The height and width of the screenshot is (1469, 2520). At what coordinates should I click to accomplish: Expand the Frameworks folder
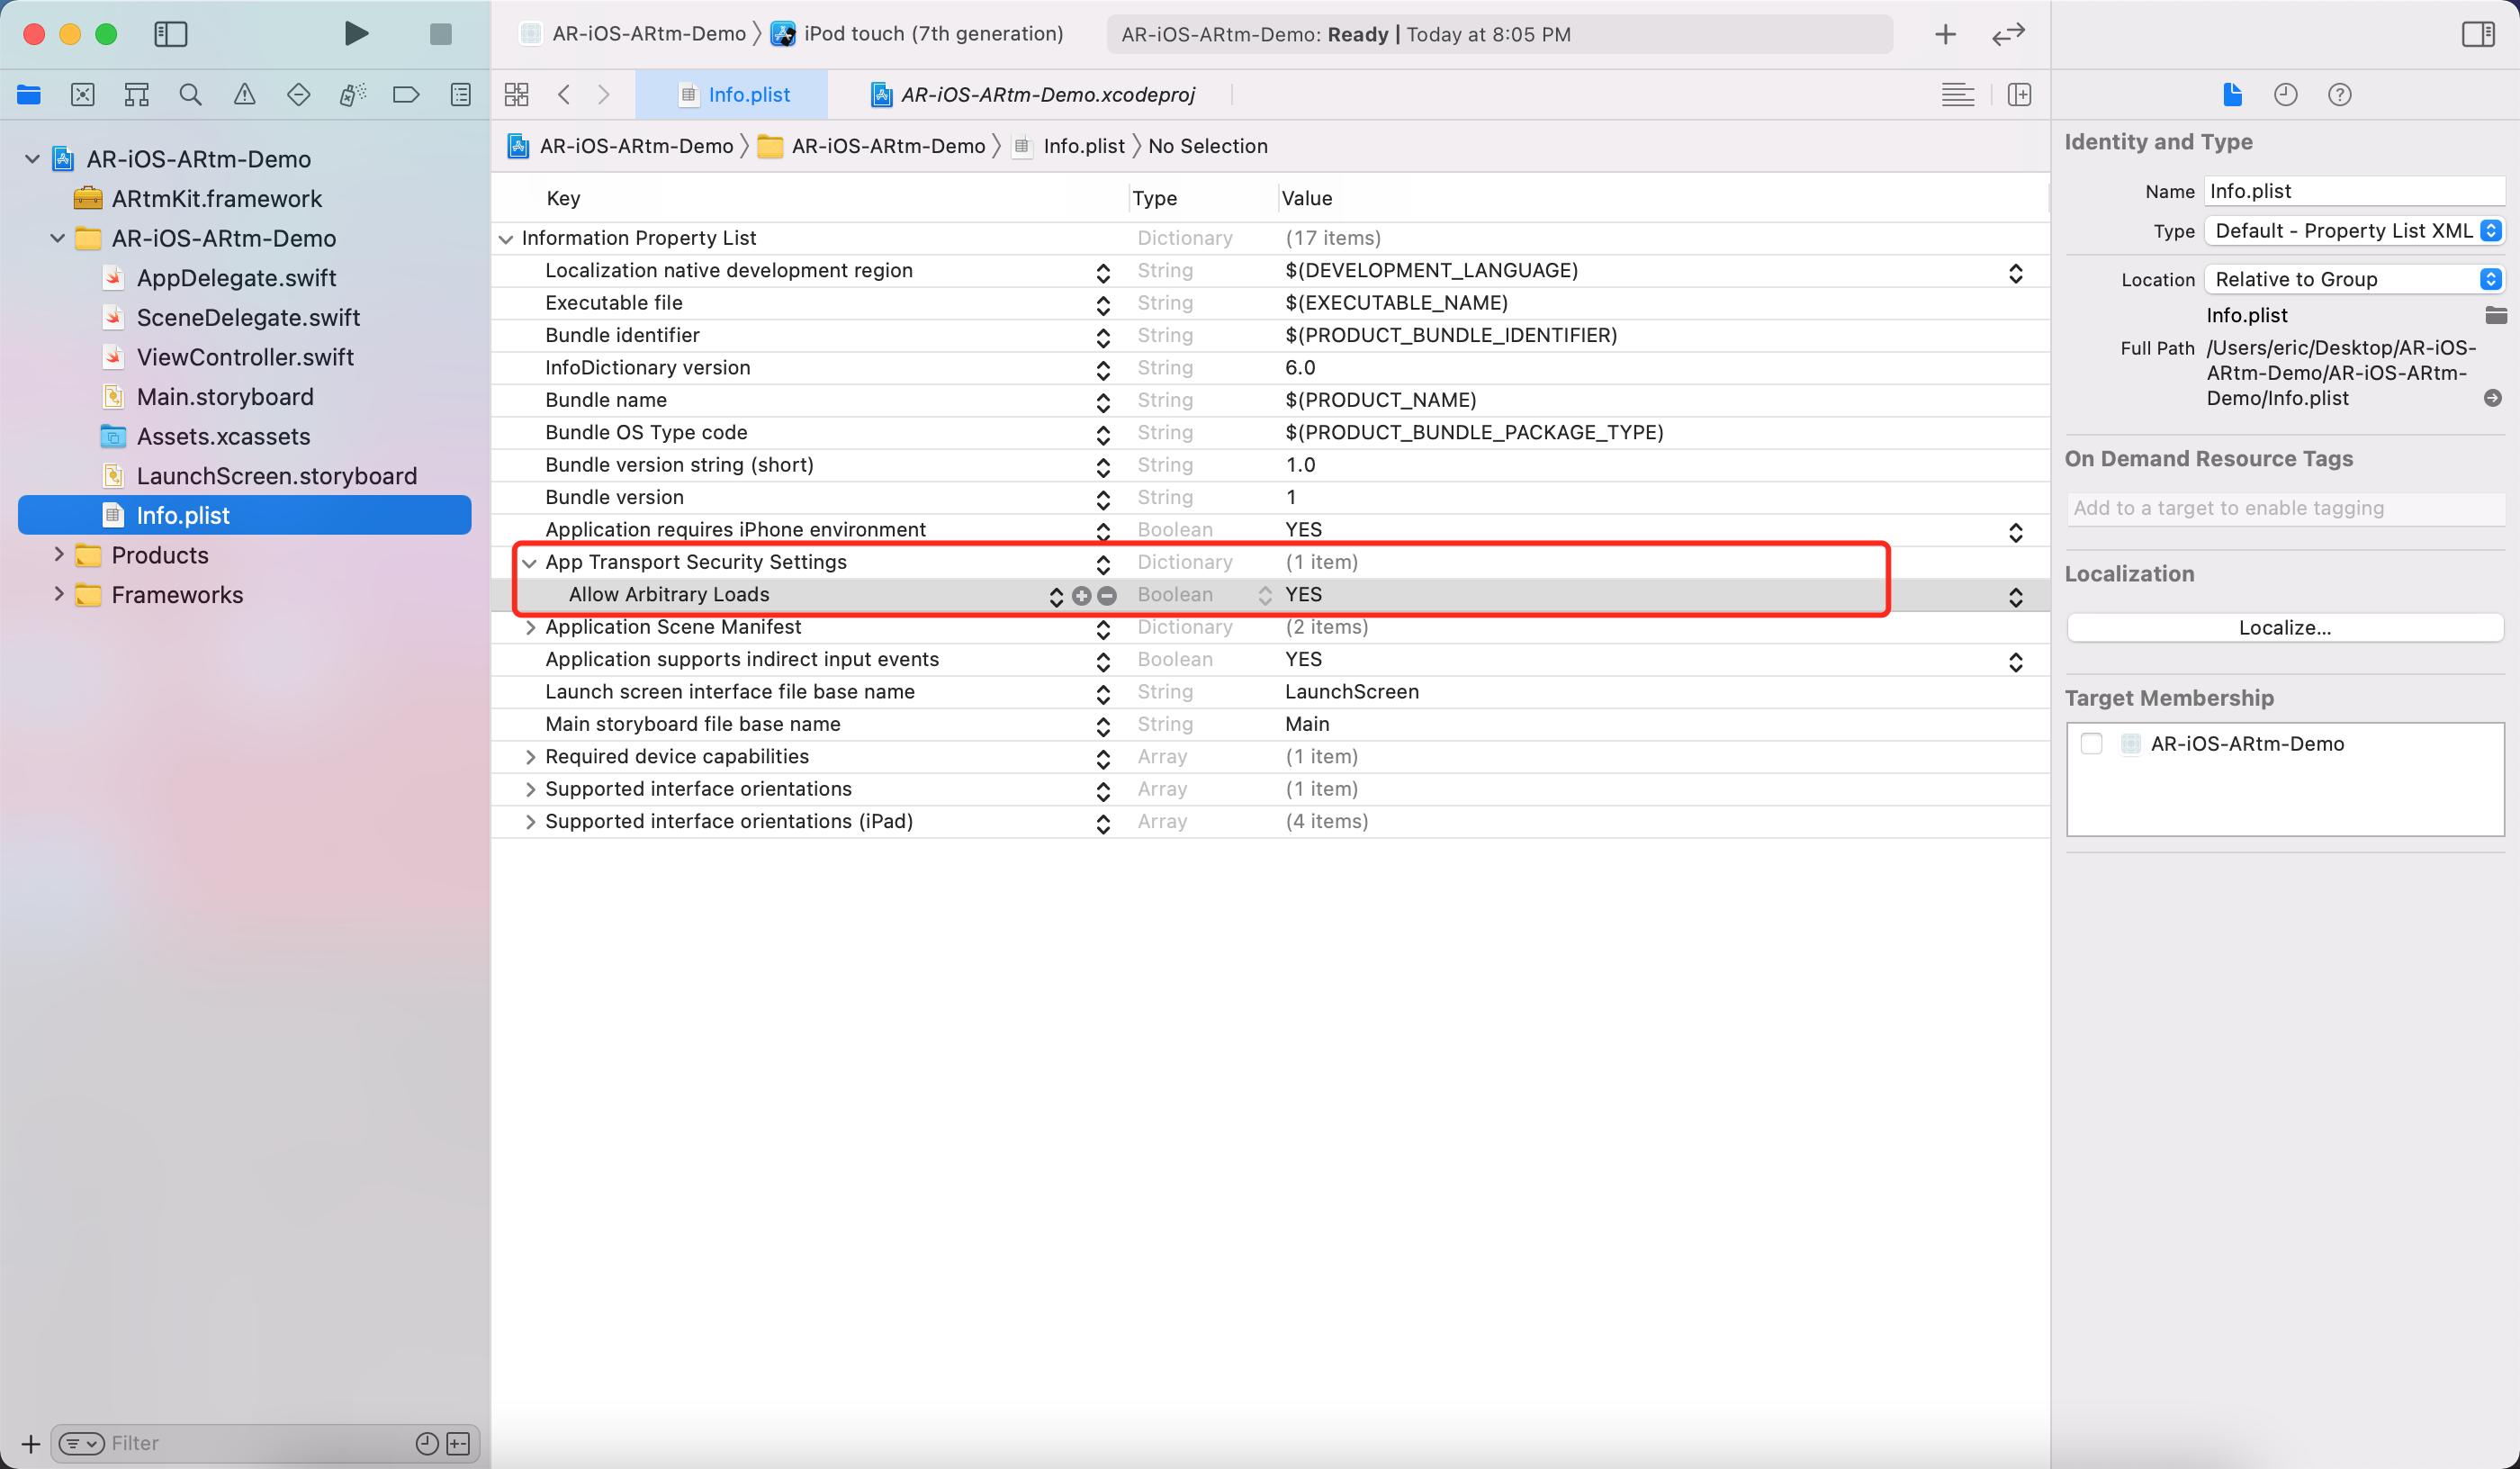tap(58, 595)
